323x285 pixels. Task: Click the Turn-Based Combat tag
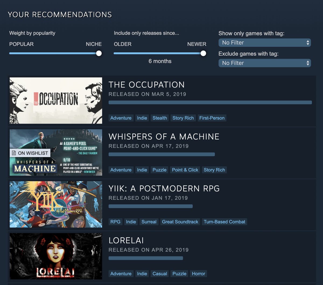[x=224, y=222]
